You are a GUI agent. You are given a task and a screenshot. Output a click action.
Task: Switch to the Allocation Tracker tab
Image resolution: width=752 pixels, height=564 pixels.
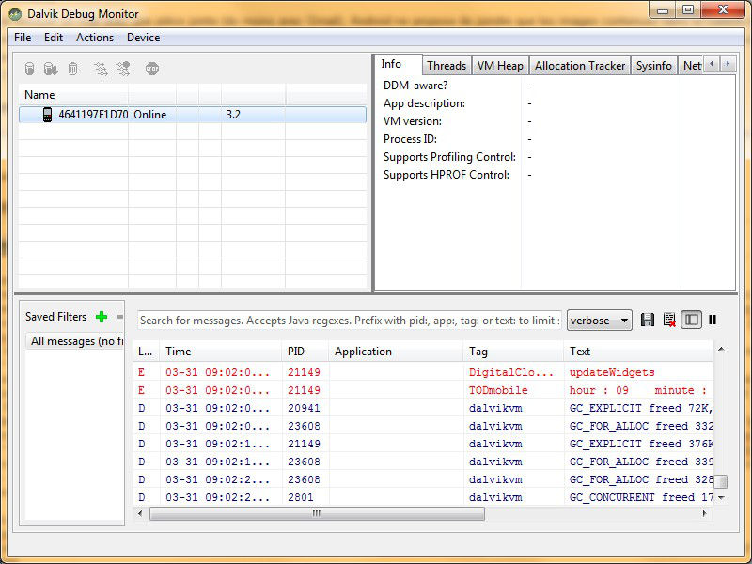pyautogui.click(x=579, y=66)
